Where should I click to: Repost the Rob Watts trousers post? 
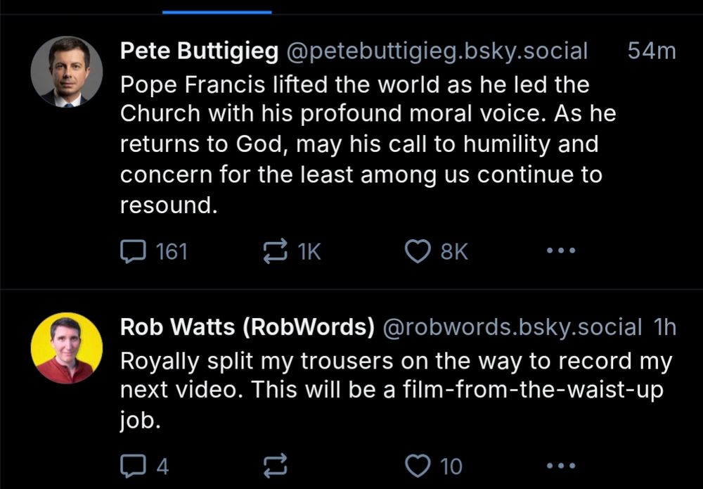(275, 466)
